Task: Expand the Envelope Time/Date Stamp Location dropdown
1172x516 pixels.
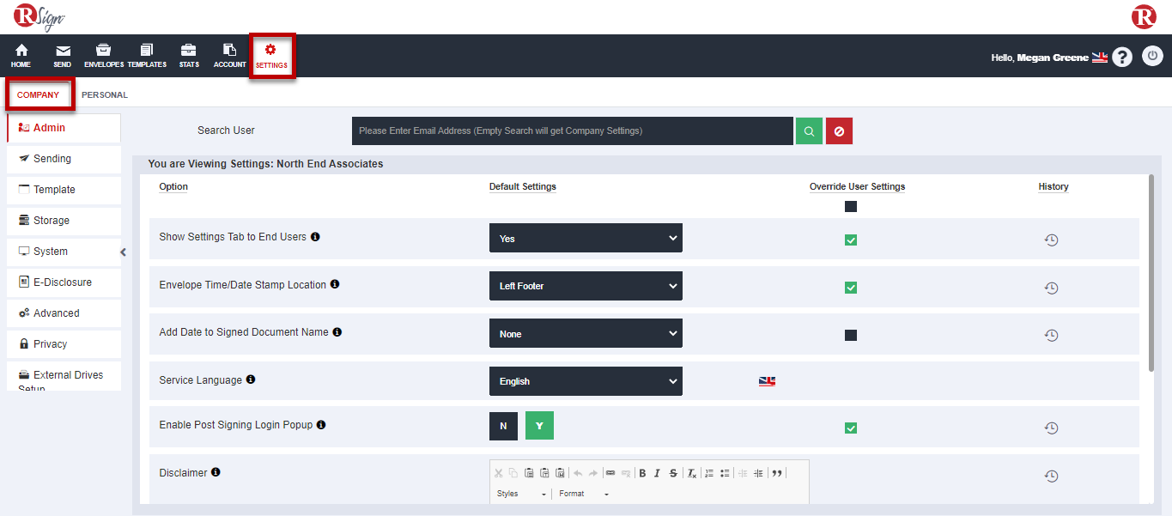Action: (586, 286)
